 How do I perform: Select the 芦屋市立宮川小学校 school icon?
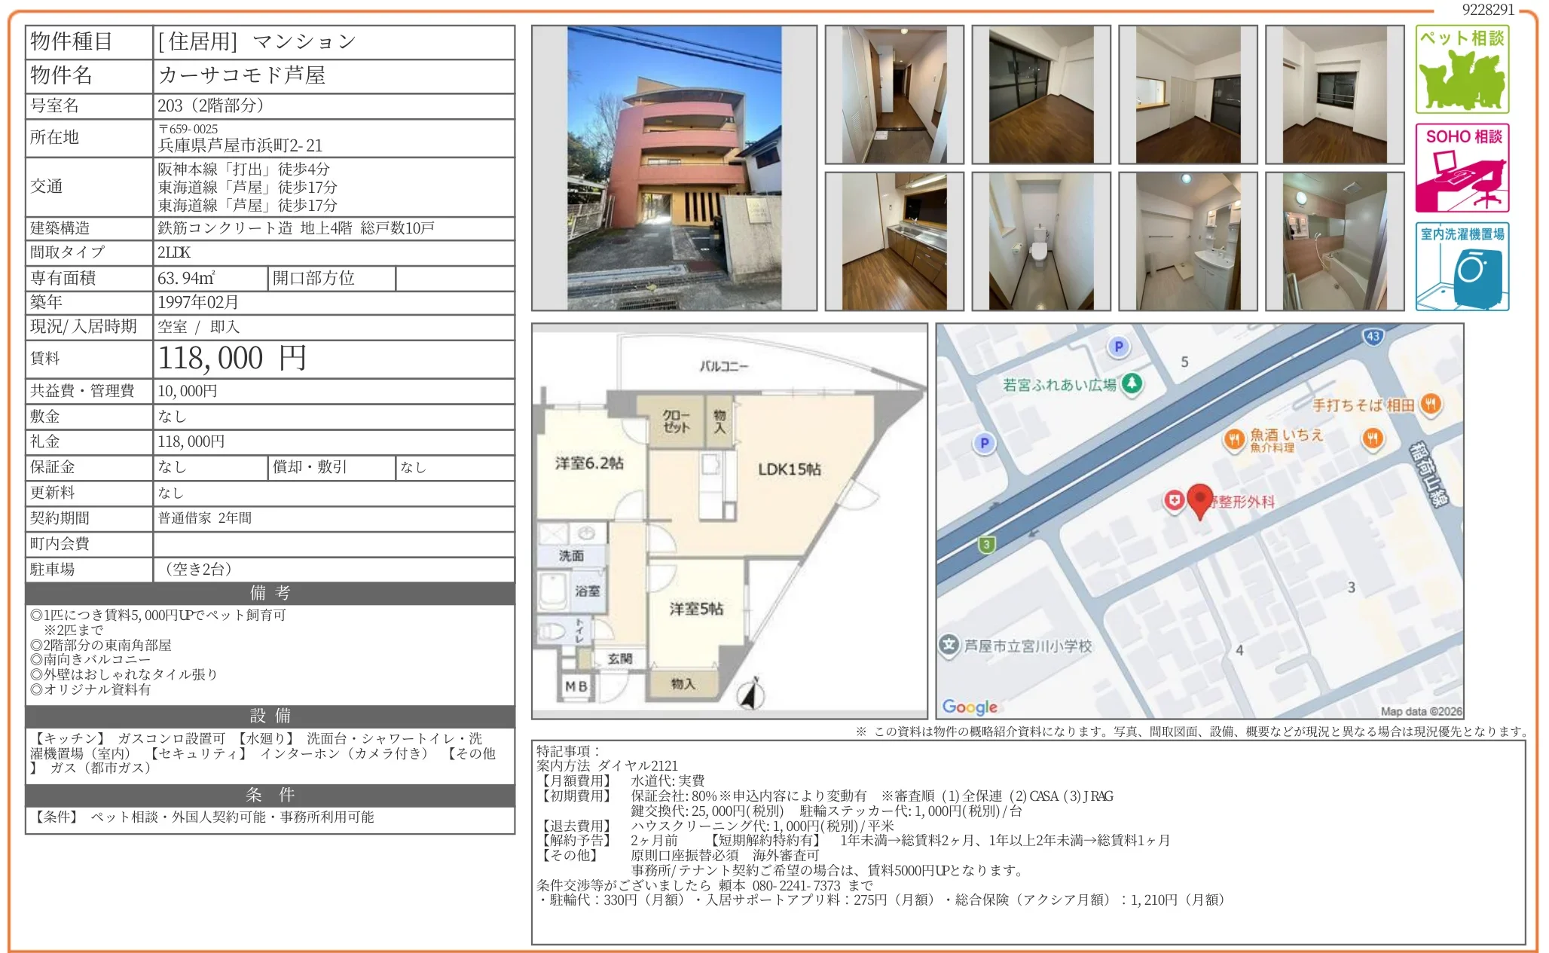949,644
